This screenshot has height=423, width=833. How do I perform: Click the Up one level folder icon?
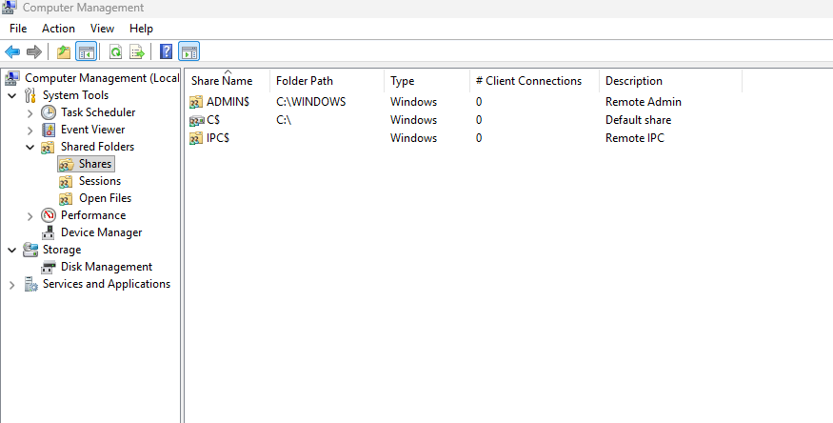64,51
